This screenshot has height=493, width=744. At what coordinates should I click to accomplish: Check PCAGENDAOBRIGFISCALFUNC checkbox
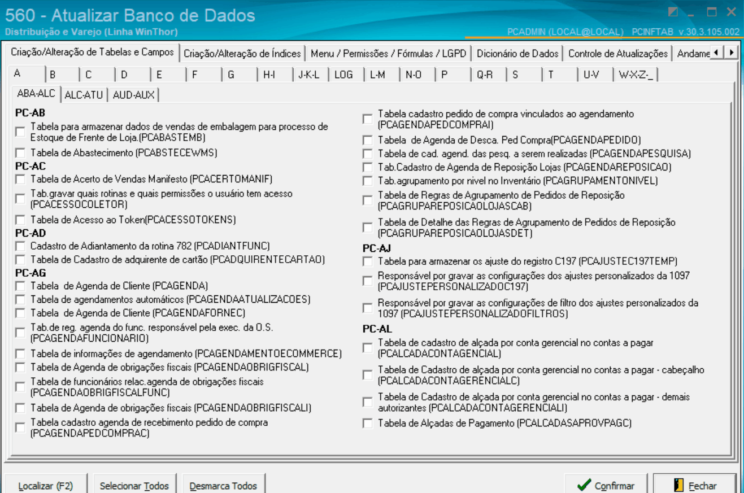point(20,387)
